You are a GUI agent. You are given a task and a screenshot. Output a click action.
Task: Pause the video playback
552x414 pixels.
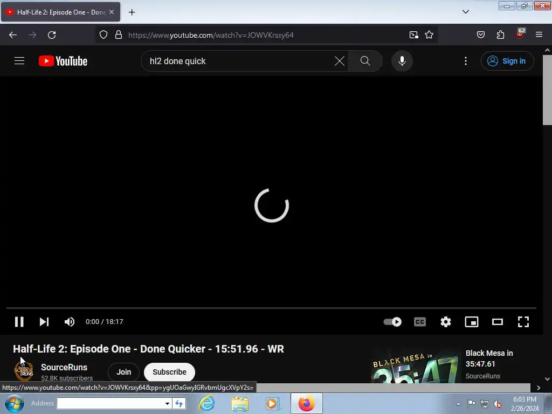[19, 322]
